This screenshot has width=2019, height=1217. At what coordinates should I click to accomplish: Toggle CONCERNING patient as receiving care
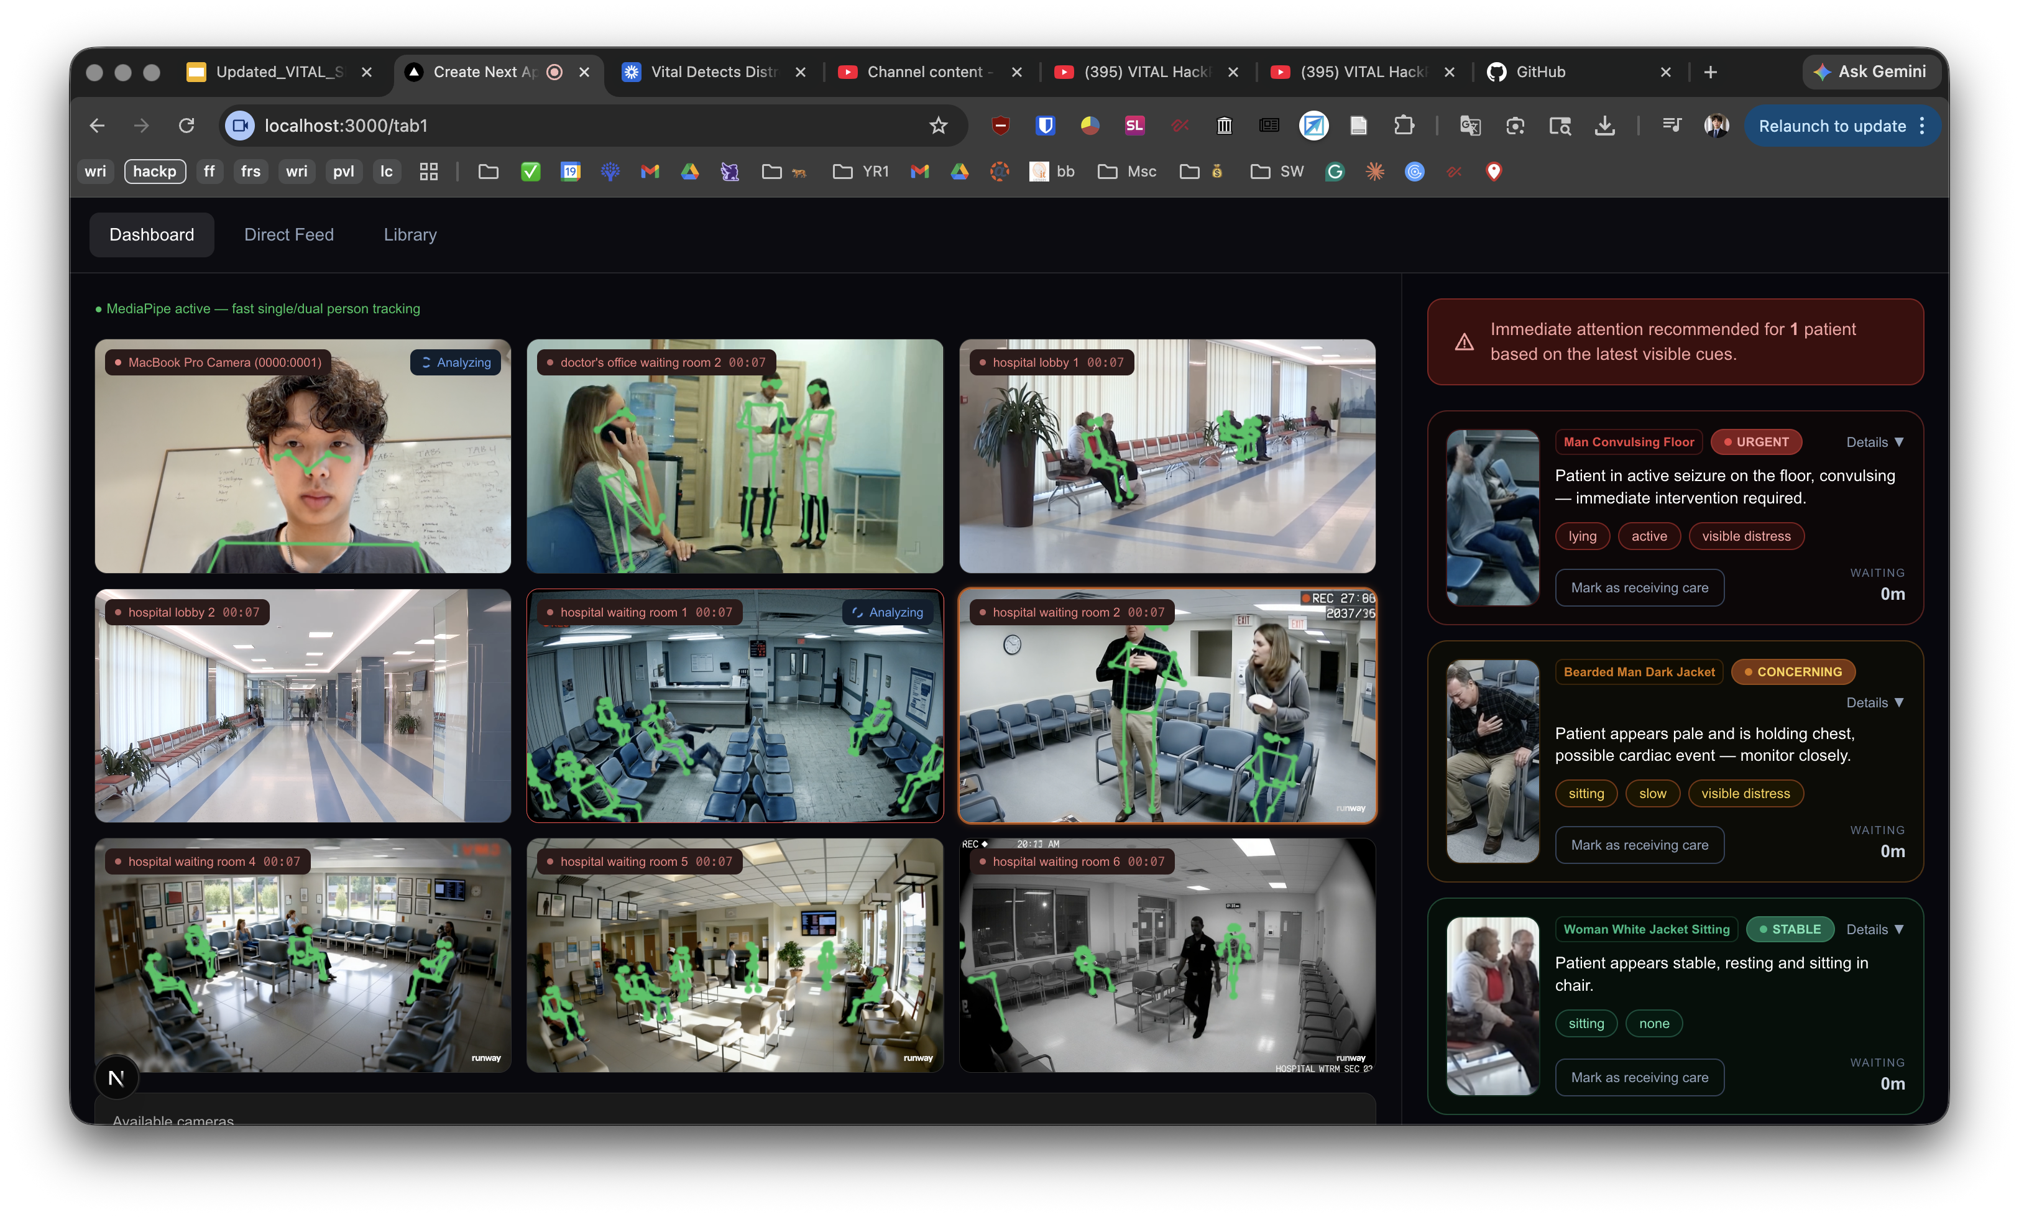[x=1639, y=845]
